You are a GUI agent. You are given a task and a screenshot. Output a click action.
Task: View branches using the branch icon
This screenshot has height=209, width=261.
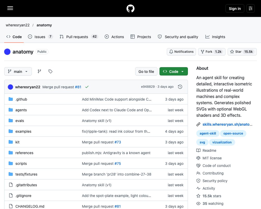pyautogui.click(x=39, y=71)
